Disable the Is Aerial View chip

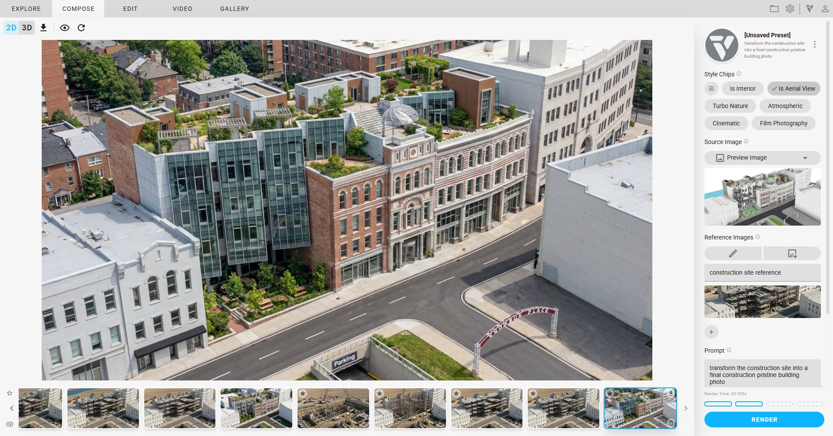point(793,89)
